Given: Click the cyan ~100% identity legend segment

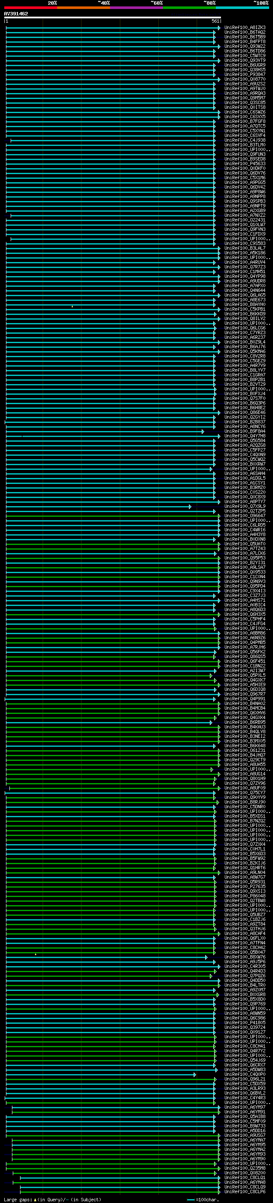Looking at the screenshot, I should (x=243, y=8).
